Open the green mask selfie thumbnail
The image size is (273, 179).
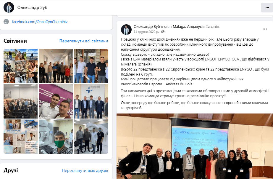point(56,137)
